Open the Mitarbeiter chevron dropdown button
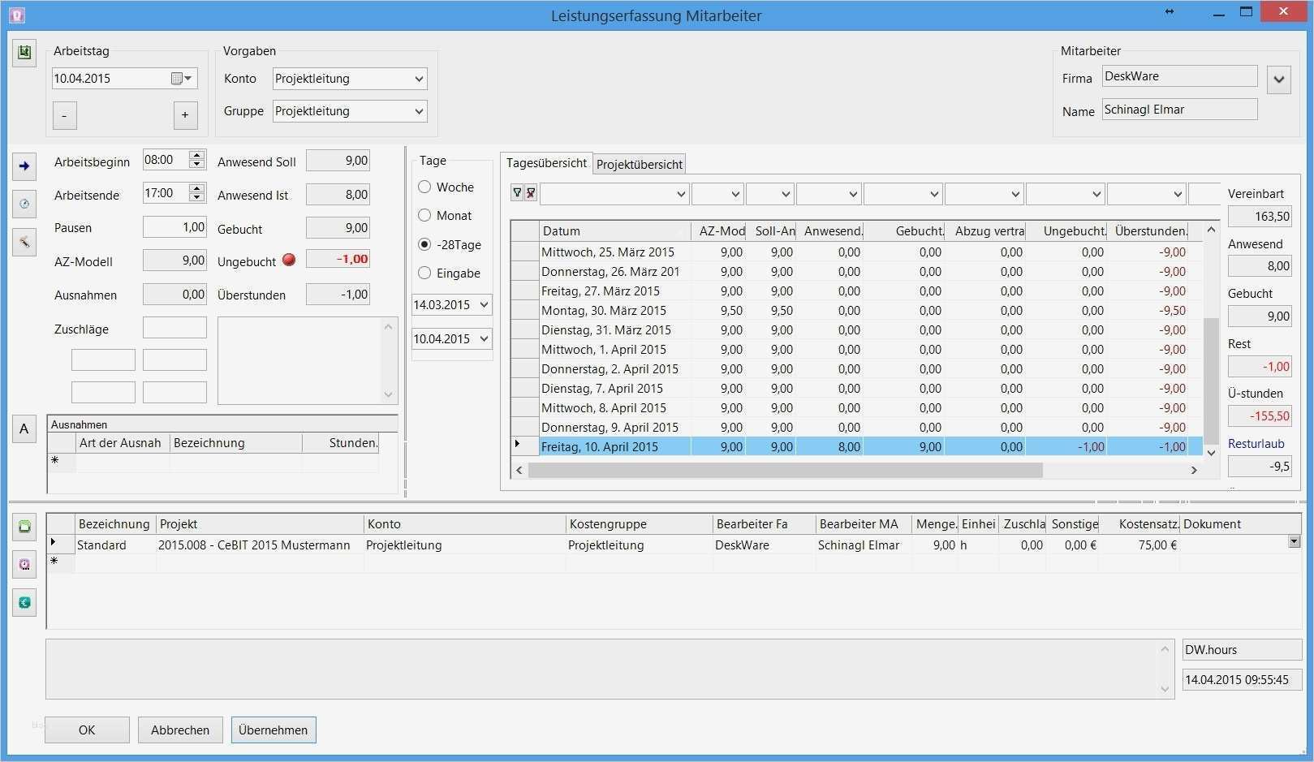 tap(1278, 80)
